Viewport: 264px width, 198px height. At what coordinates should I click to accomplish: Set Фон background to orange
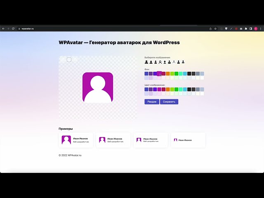pyautogui.click(x=168, y=73)
